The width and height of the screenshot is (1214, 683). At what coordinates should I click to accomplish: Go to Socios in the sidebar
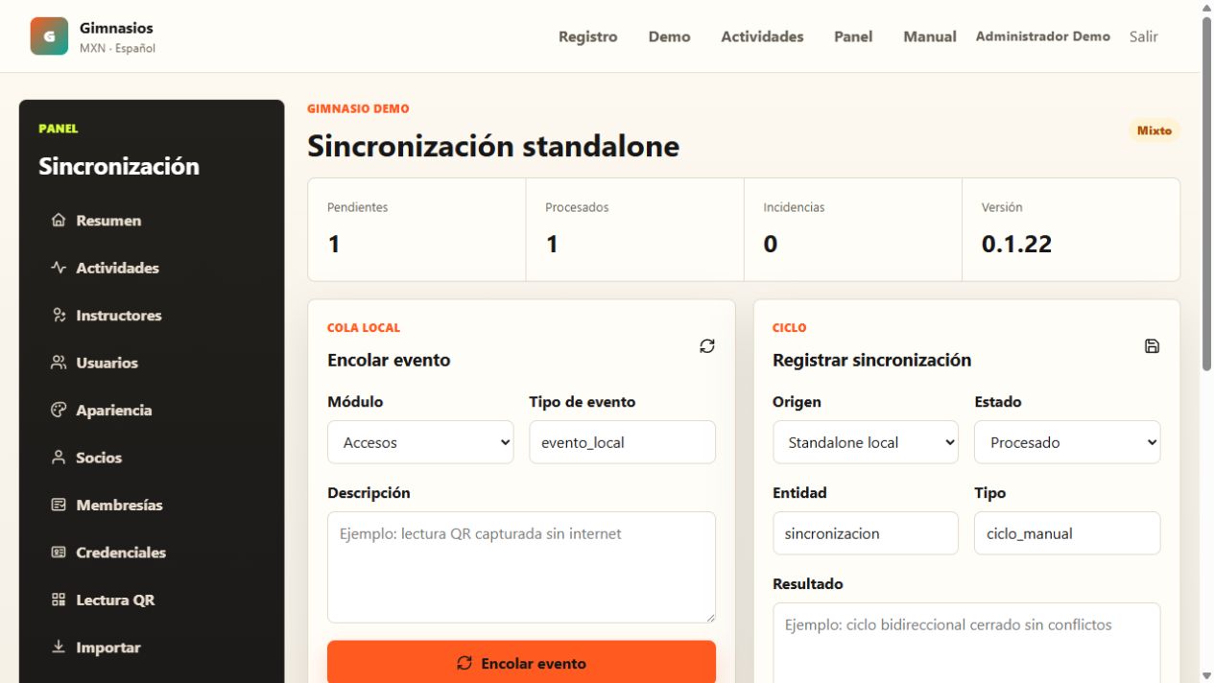pyautogui.click(x=152, y=458)
